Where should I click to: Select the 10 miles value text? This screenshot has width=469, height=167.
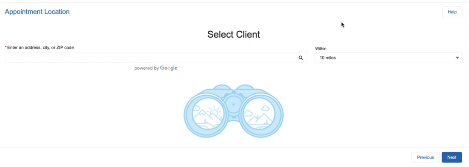328,58
